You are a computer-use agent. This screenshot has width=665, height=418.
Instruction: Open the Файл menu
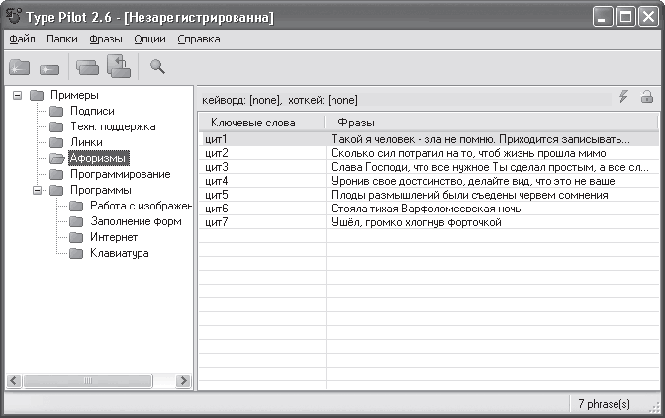(22, 39)
